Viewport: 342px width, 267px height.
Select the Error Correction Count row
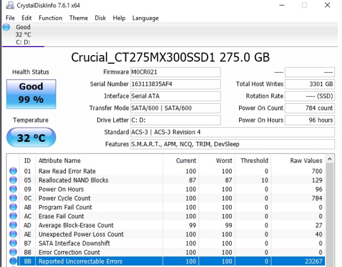[166, 252]
